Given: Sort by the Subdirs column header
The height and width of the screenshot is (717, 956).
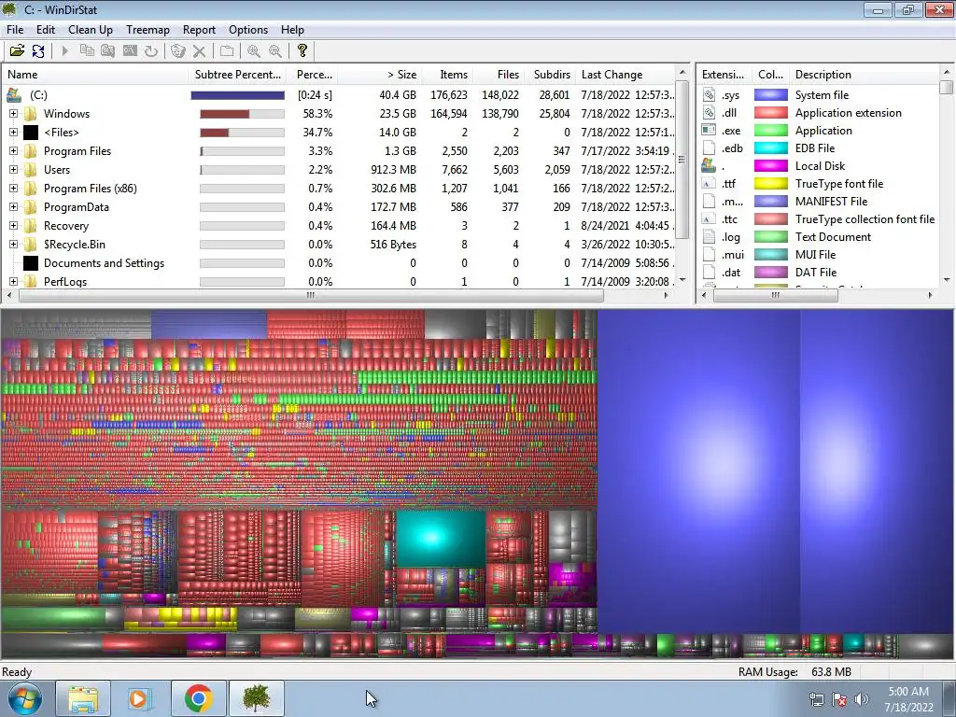Looking at the screenshot, I should click(x=550, y=75).
